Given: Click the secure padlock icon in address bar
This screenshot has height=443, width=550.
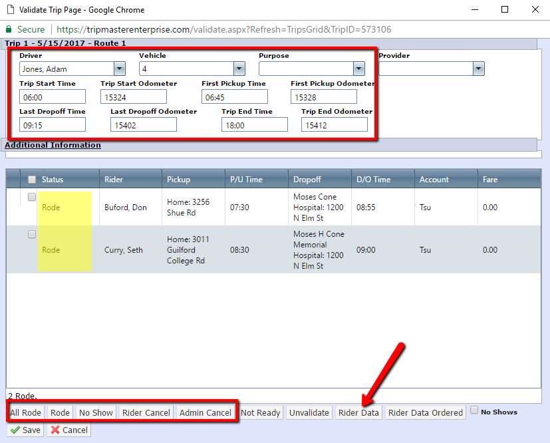Looking at the screenshot, I should [x=9, y=29].
